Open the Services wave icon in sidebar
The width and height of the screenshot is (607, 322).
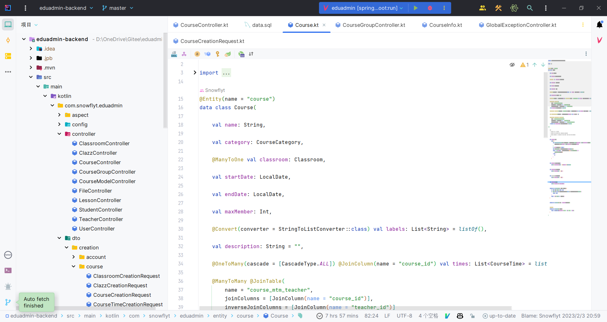[x=8, y=255]
